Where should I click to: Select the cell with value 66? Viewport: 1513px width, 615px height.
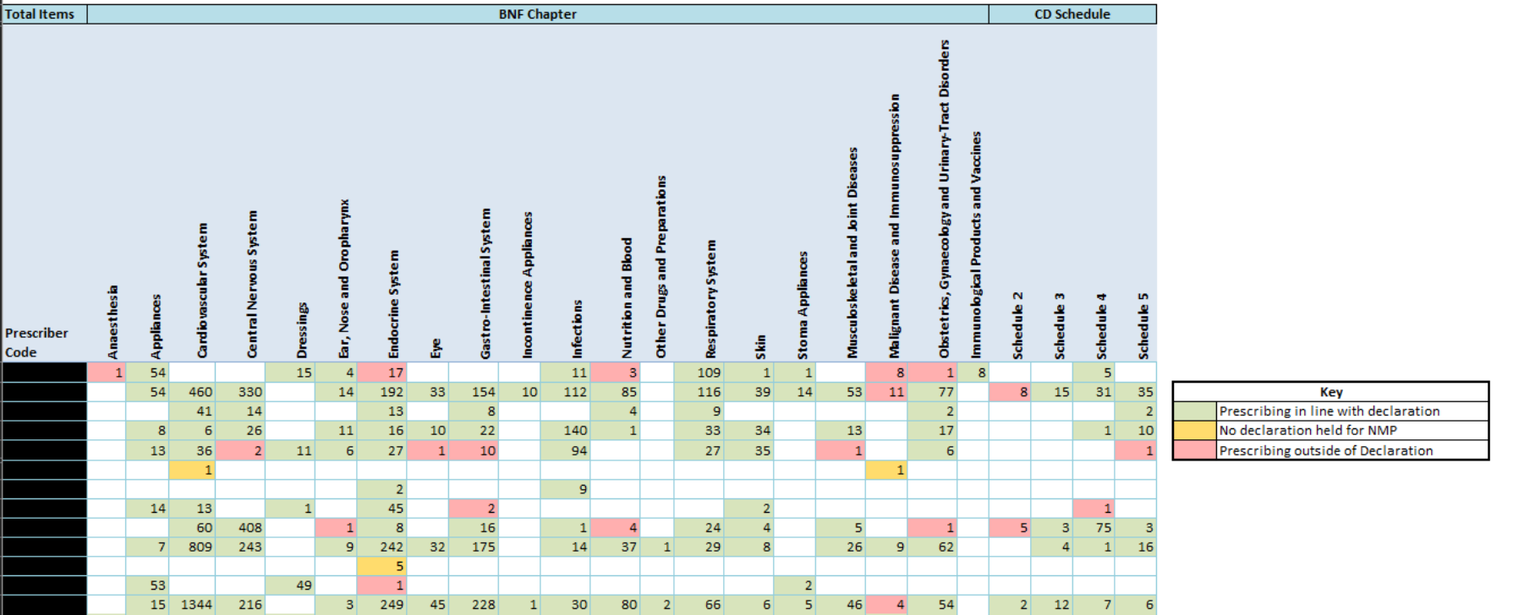coord(699,604)
